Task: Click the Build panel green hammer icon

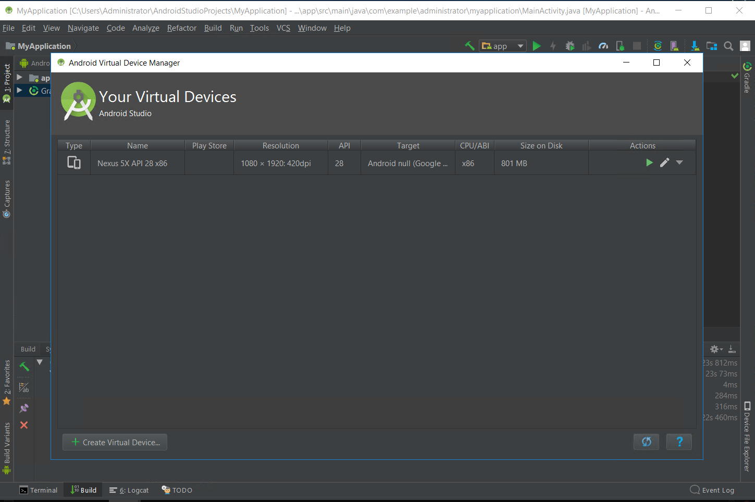Action: pos(24,366)
